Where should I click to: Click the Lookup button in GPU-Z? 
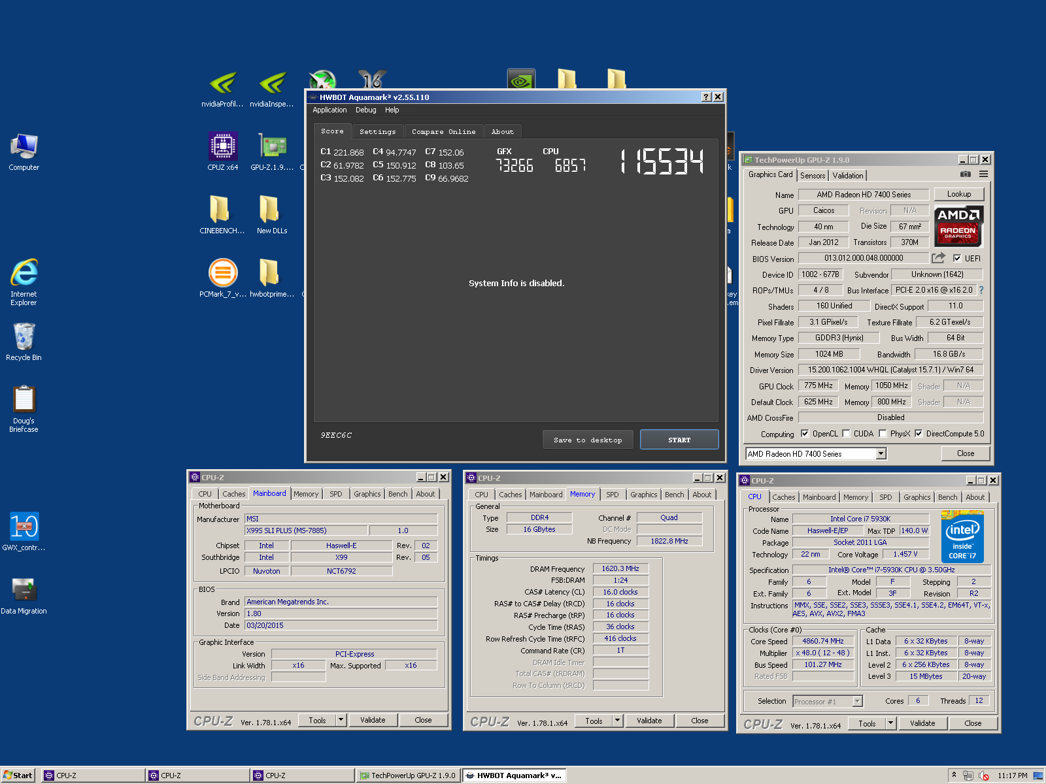[x=959, y=194]
